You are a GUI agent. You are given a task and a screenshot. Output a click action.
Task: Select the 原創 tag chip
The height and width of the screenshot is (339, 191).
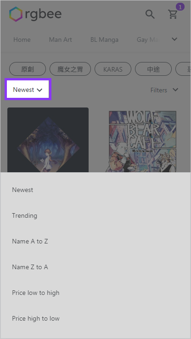point(28,69)
